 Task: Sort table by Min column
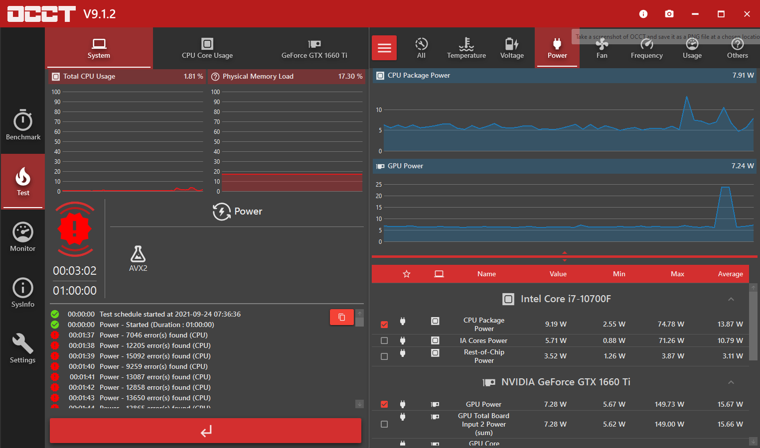[x=619, y=274]
